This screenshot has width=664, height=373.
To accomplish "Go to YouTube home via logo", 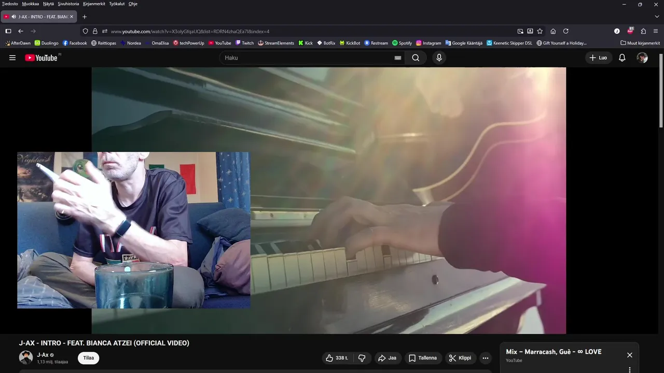I will tap(41, 58).
